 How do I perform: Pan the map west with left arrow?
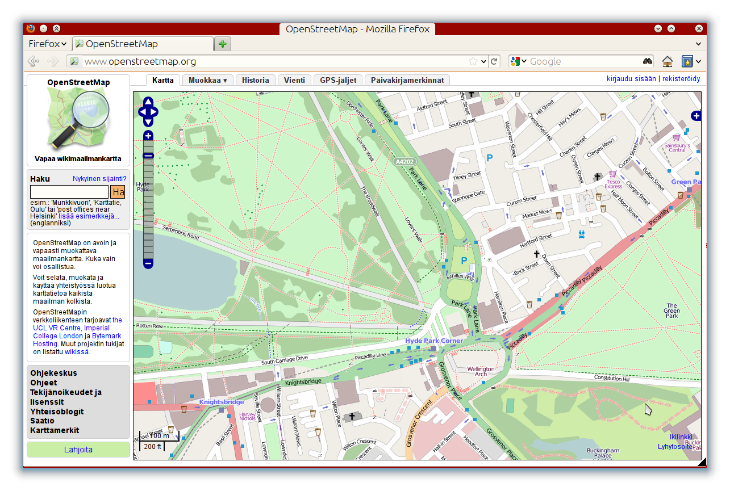click(x=142, y=112)
